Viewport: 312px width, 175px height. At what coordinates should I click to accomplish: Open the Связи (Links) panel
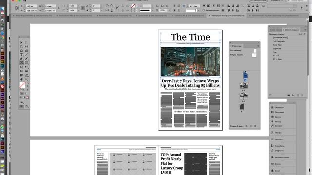[276, 164]
